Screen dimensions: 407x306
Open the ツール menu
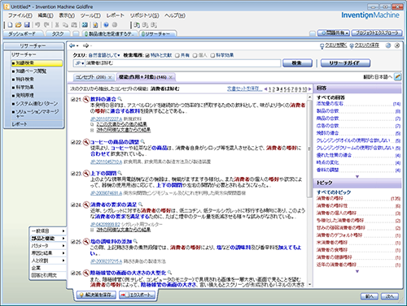click(x=90, y=15)
